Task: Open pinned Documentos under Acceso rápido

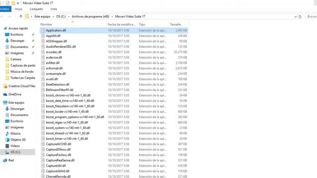Action: pyautogui.click(x=19, y=47)
